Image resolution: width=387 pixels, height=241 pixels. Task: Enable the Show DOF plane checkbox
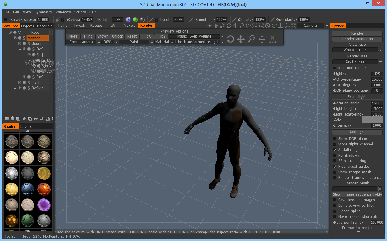pyautogui.click(x=334, y=139)
